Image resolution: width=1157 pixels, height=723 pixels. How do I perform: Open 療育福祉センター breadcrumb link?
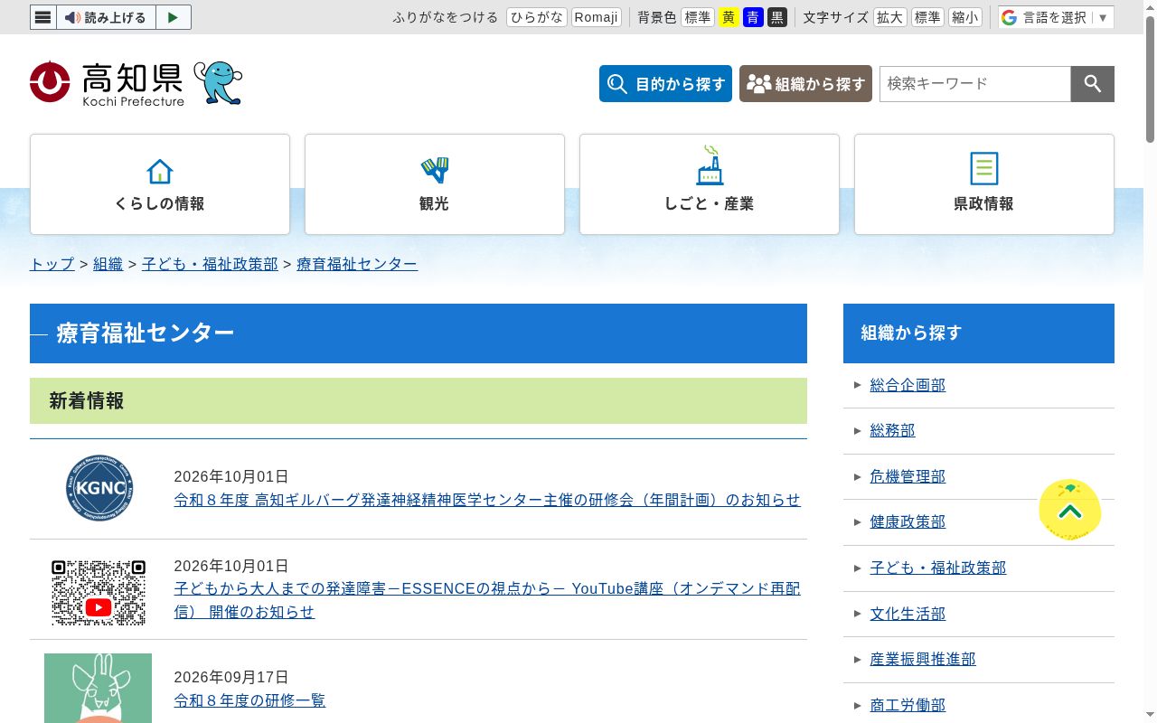pyautogui.click(x=357, y=264)
